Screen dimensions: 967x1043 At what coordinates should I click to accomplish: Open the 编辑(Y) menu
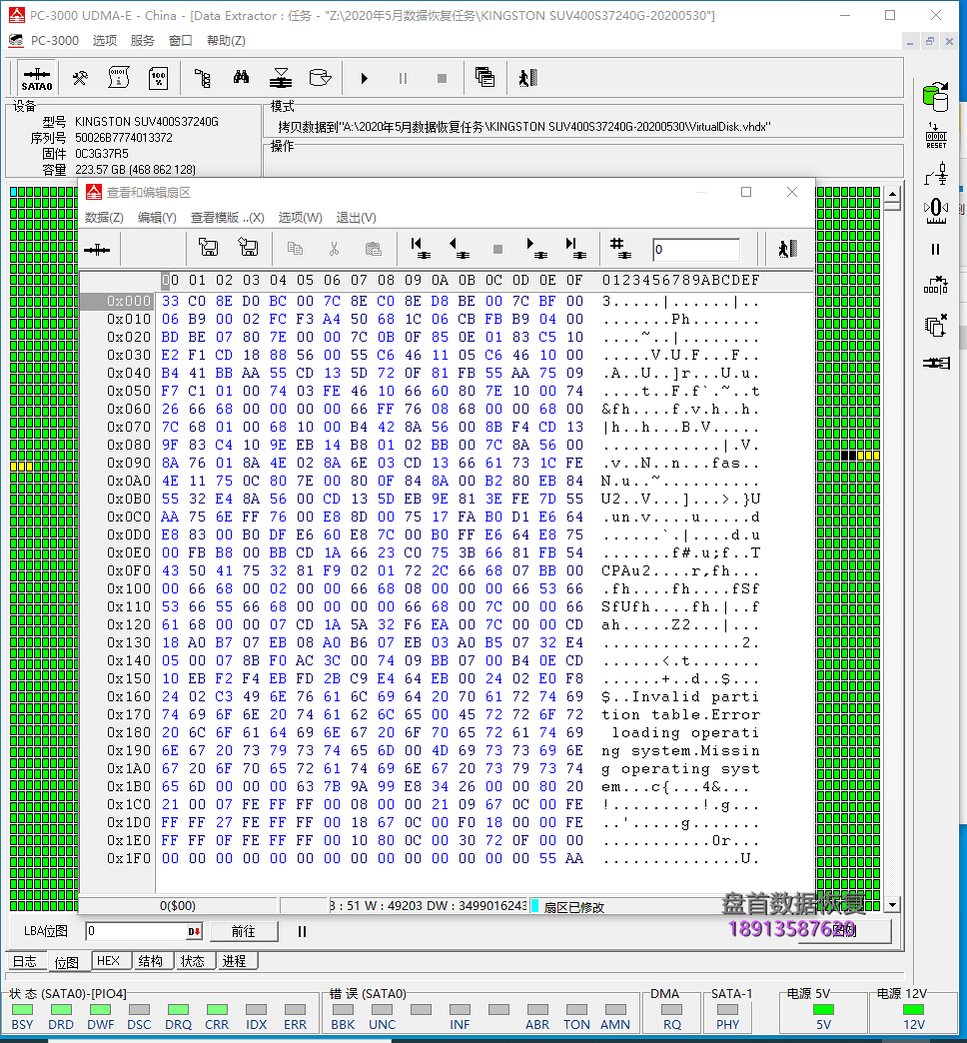pos(157,218)
